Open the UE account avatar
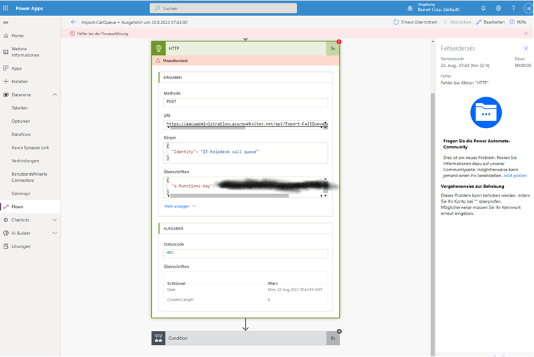The width and height of the screenshot is (534, 357). (x=528, y=9)
